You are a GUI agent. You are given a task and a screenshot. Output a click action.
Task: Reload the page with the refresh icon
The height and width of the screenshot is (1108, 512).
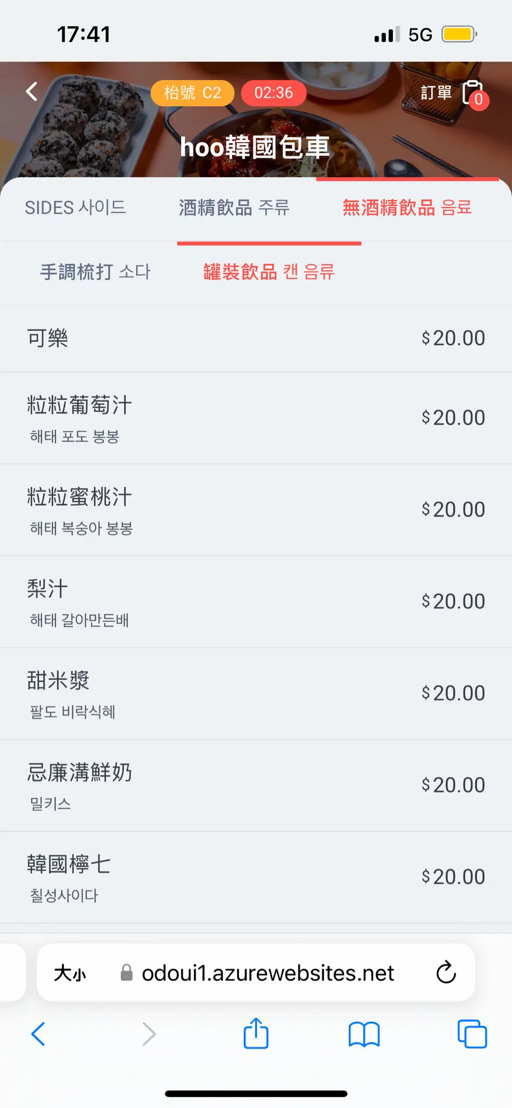point(446,972)
